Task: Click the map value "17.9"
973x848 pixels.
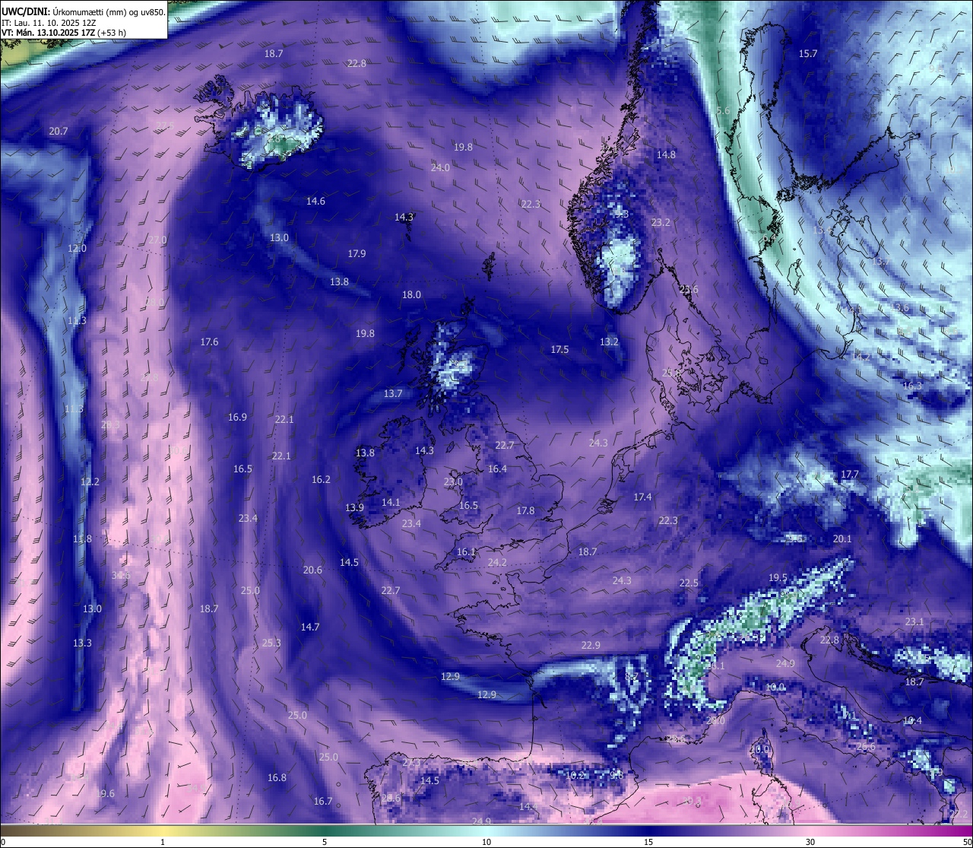Action: (357, 254)
